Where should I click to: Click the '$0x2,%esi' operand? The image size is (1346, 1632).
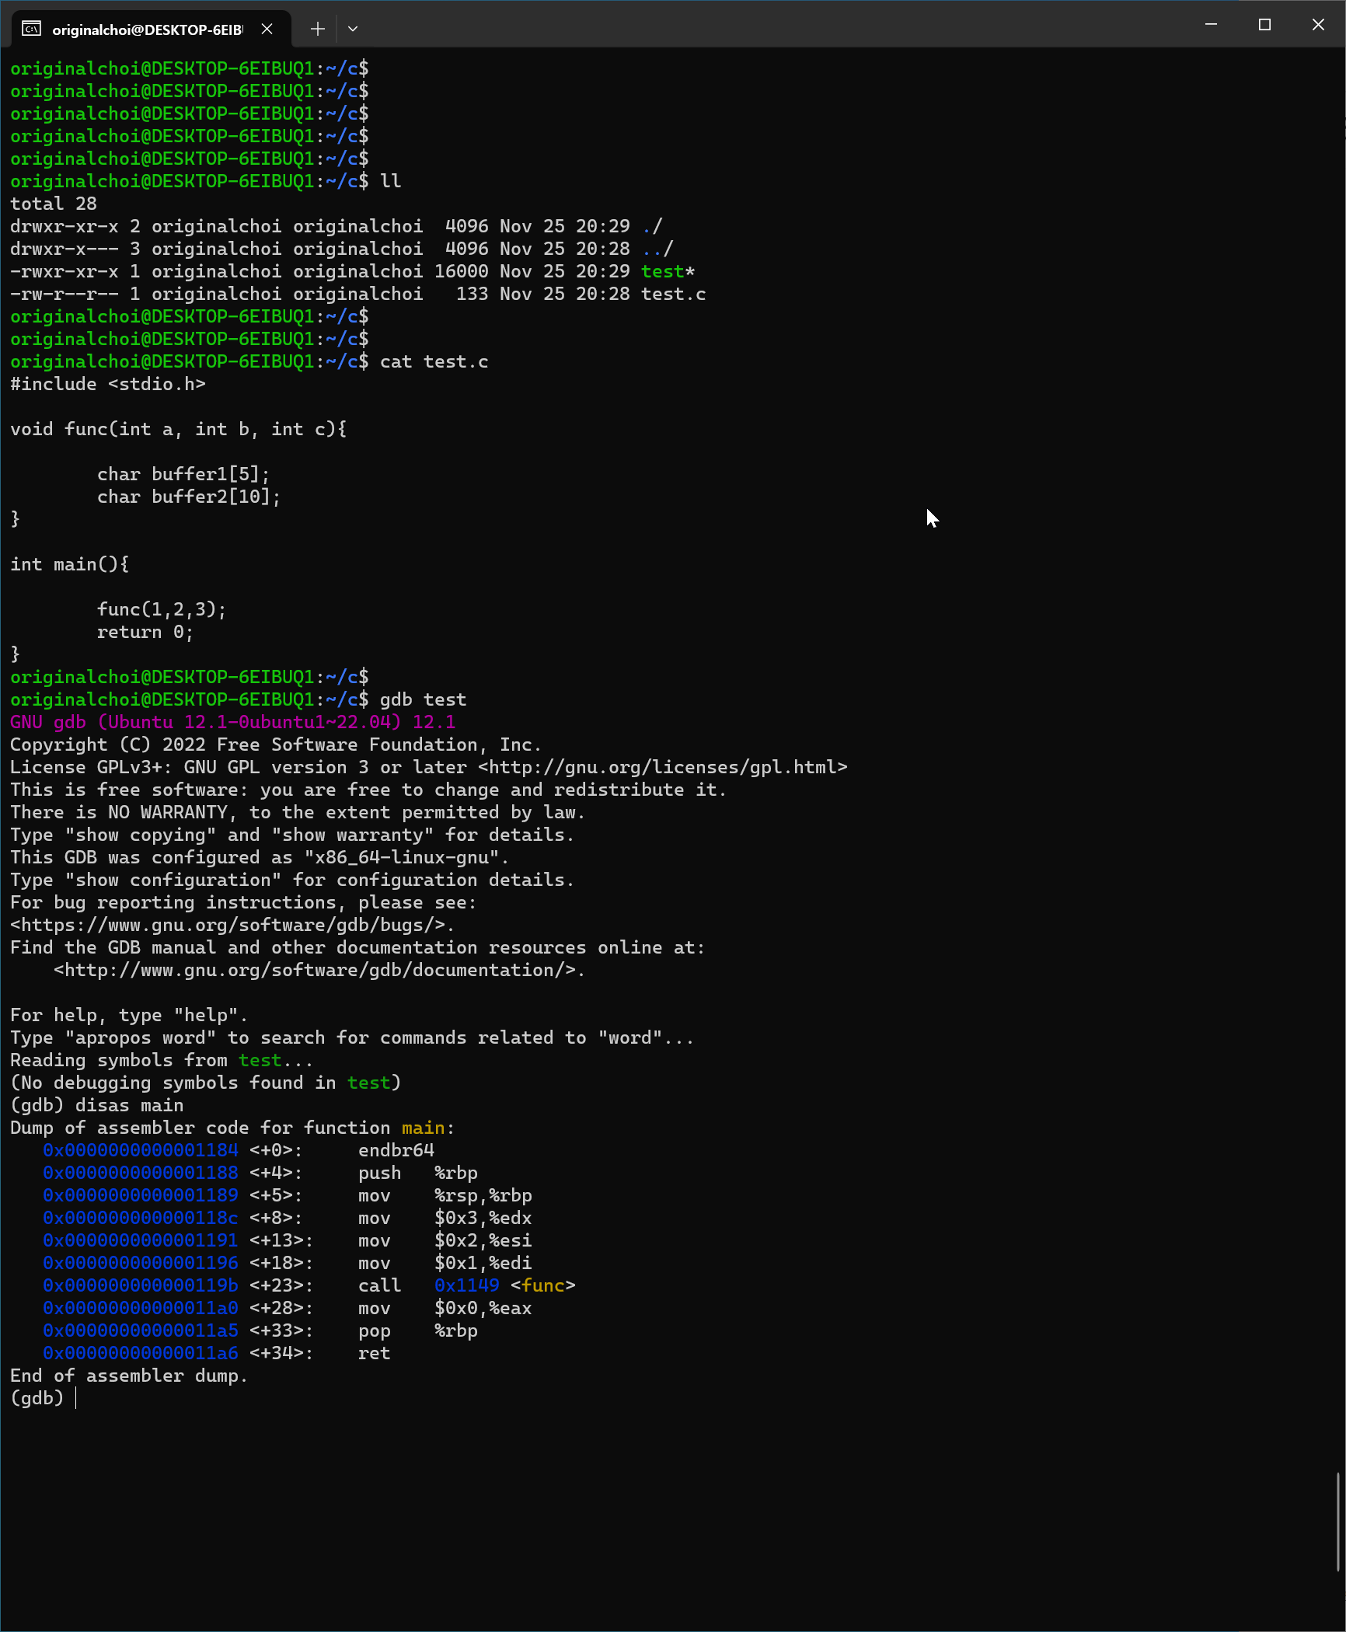point(483,1240)
